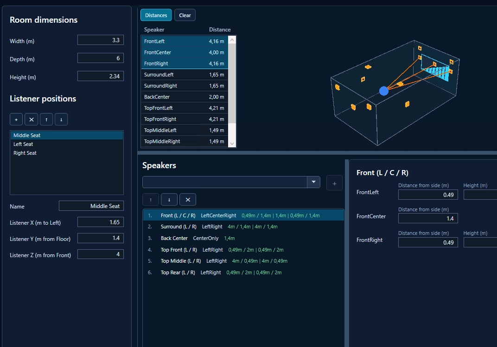This screenshot has width=497, height=347.
Task: Open the speaker type dropdown arrow
Action: (x=313, y=182)
